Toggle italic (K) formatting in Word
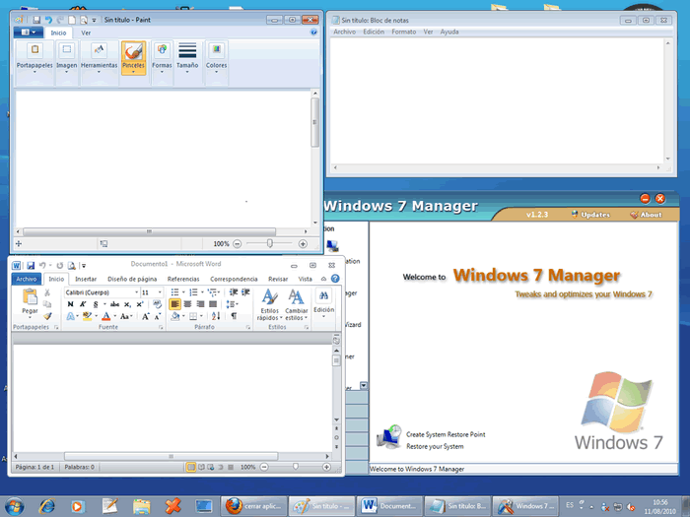This screenshot has width=690, height=517. (83, 304)
